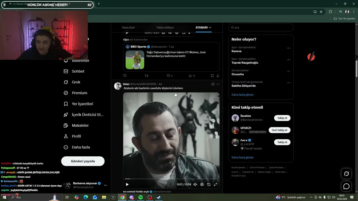
Task: Open the Chrome three-dot menu
Action: click(354, 12)
